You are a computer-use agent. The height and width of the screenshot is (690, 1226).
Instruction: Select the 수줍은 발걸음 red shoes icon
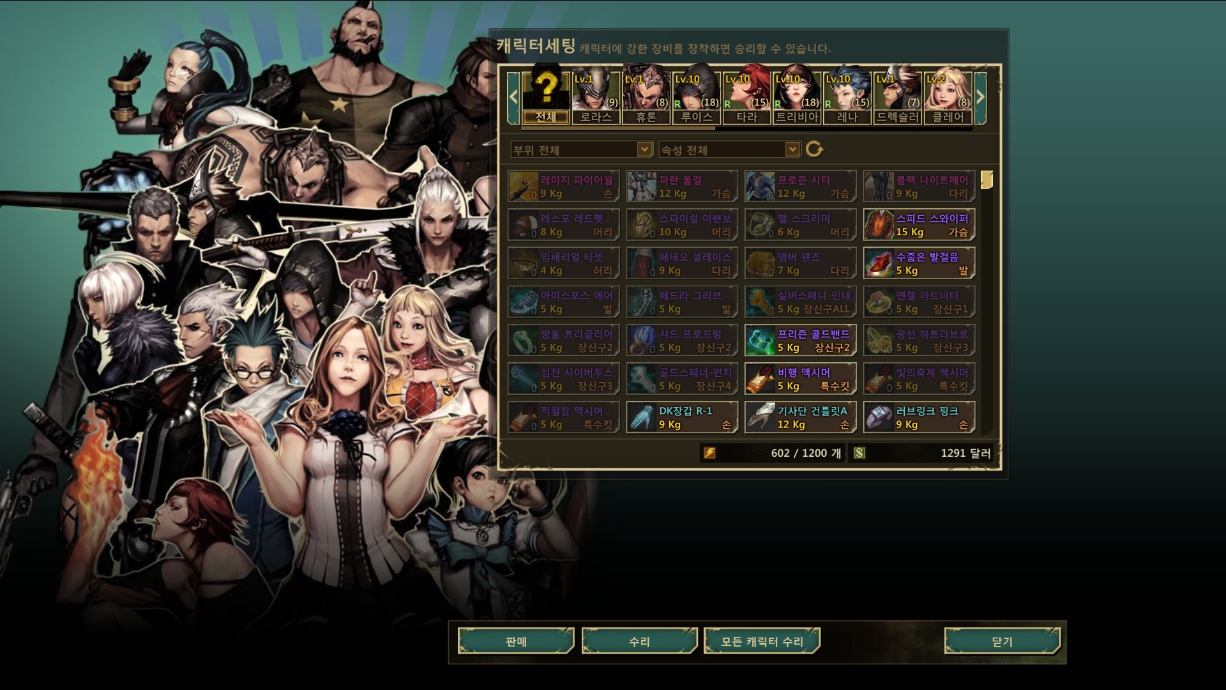[879, 263]
